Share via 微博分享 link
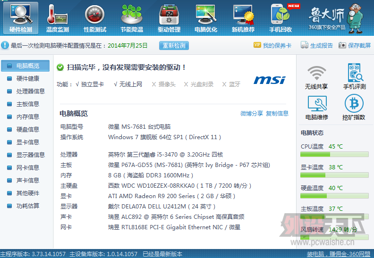Screen dimensions: 374x258 (x=251, y=113)
